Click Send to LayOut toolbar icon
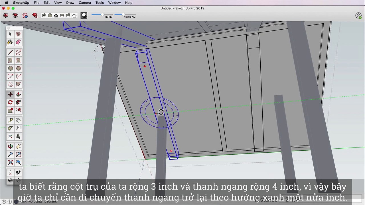365x205 pixels. 25,15
